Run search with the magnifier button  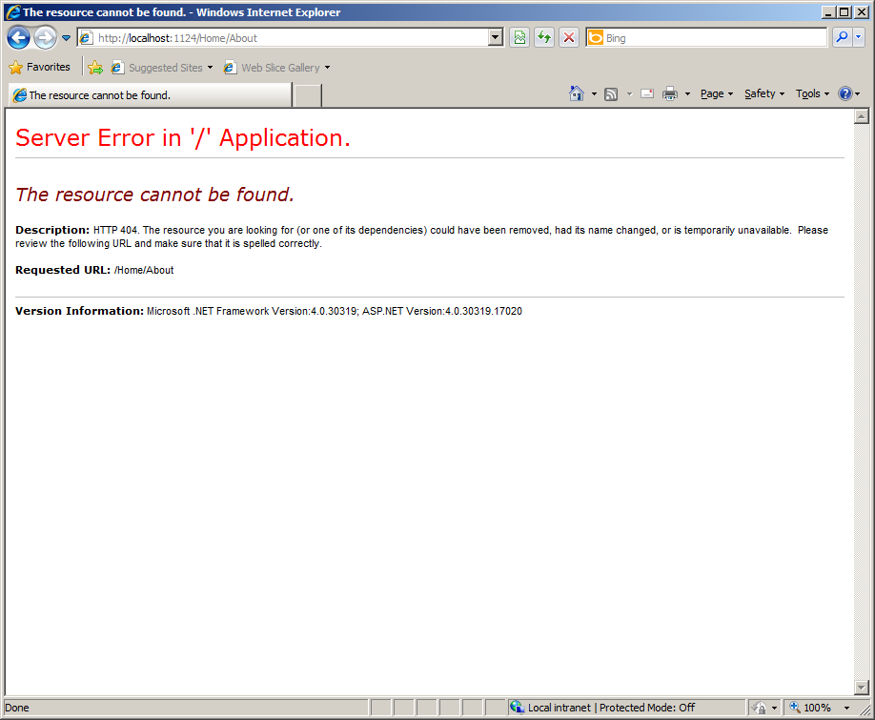point(842,38)
